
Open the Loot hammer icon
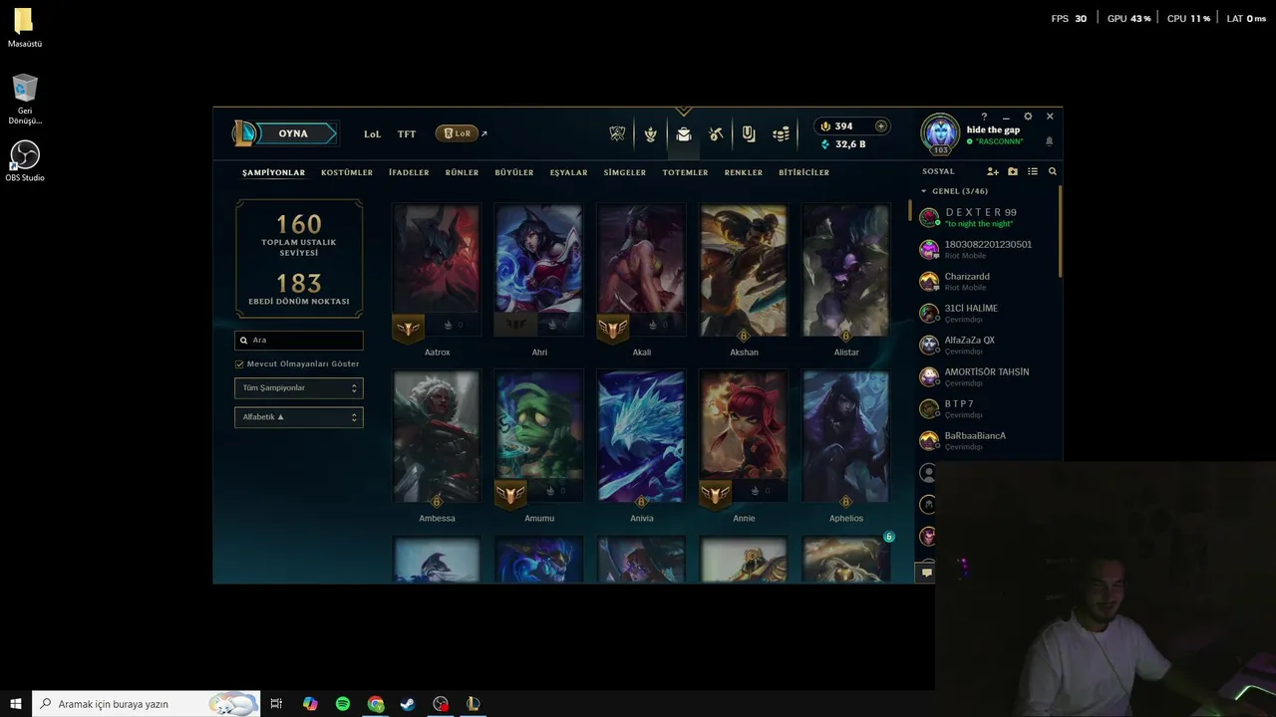tap(716, 133)
